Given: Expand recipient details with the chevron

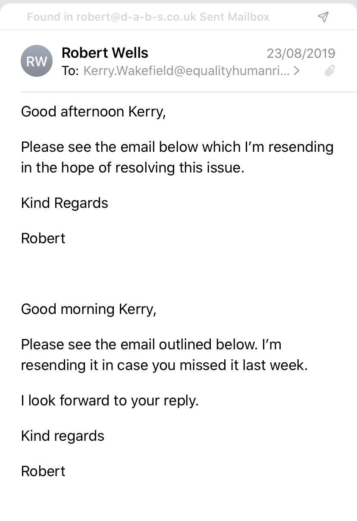Looking at the screenshot, I should point(297,71).
